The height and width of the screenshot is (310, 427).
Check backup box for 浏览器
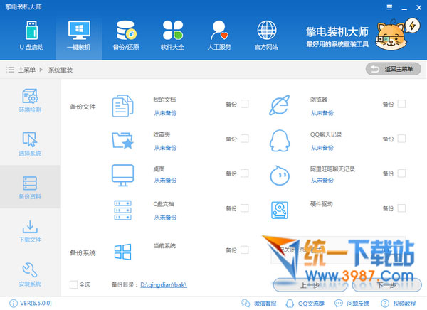[x=401, y=104]
